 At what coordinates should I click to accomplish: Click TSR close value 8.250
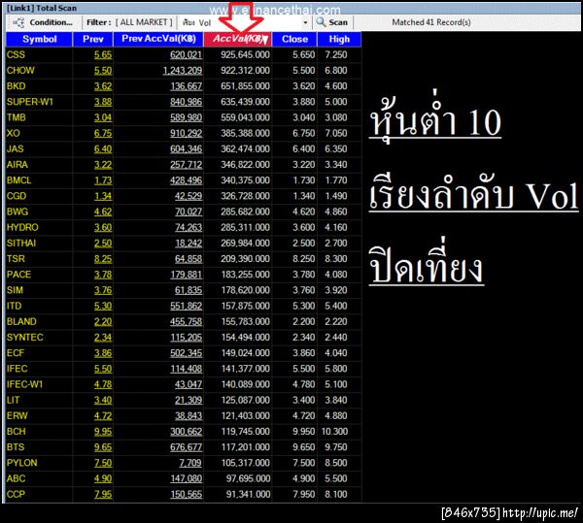[304, 259]
